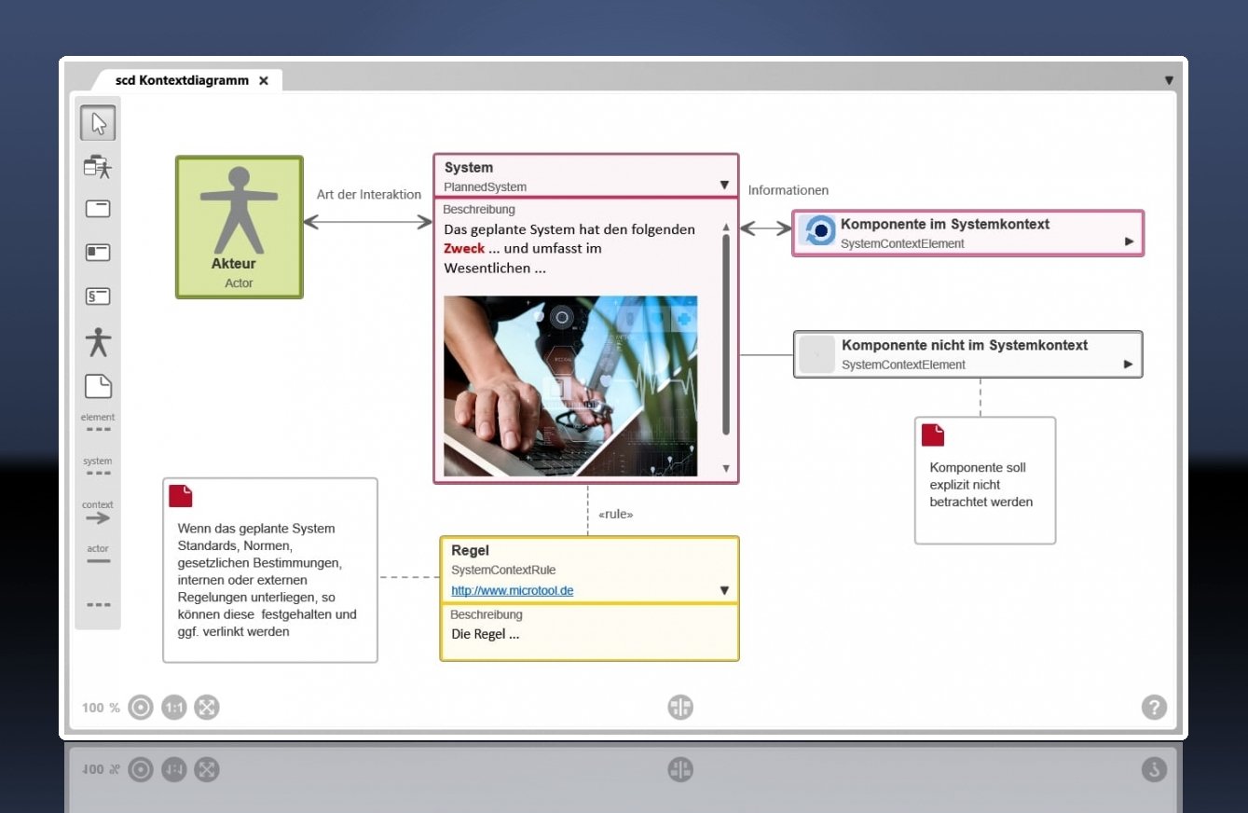Select the «rule» connector label
This screenshot has width=1248, height=813.
(616, 514)
